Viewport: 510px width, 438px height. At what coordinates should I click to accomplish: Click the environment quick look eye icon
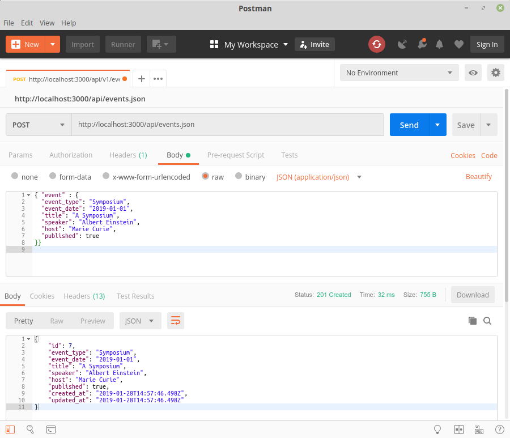[x=473, y=73]
